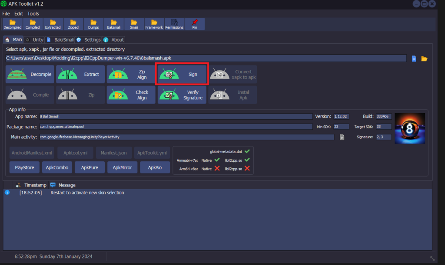Open Manifest.json button

113,153
